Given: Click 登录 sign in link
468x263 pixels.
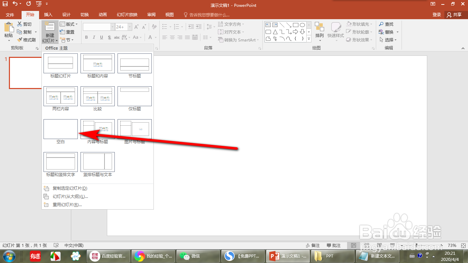Looking at the screenshot, I should click(x=437, y=15).
